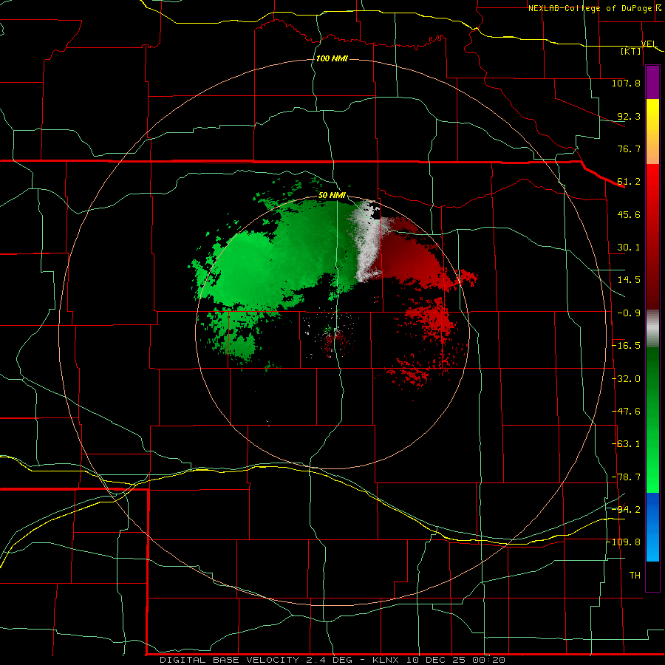Image resolution: width=665 pixels, height=665 pixels.
Task: Click the 92.3 scale value
Action: click(x=629, y=116)
